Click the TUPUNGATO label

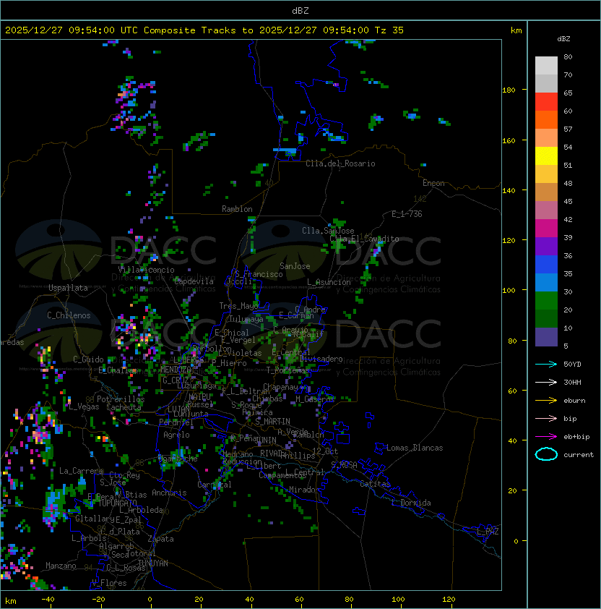click(x=118, y=503)
